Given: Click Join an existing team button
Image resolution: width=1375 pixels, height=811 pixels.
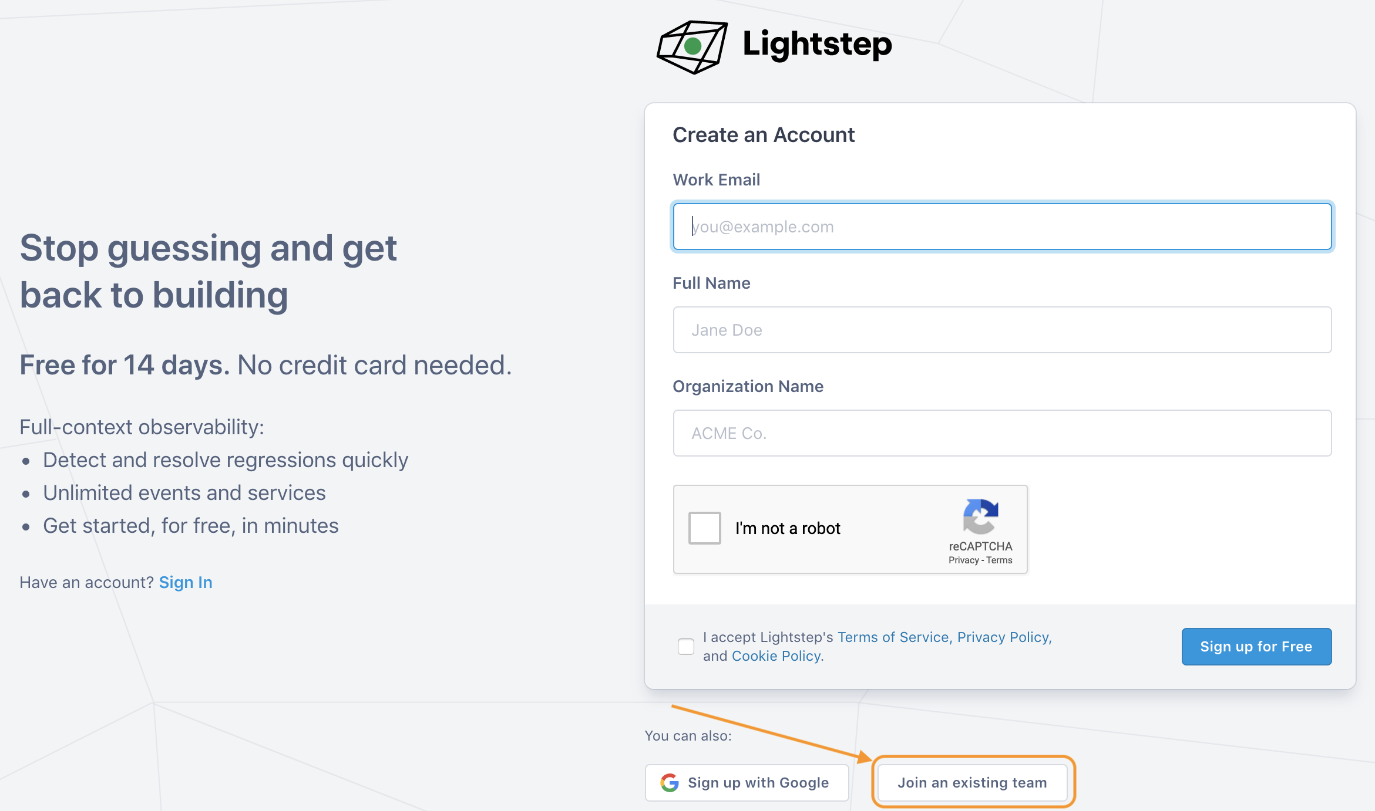Looking at the screenshot, I should (972, 782).
